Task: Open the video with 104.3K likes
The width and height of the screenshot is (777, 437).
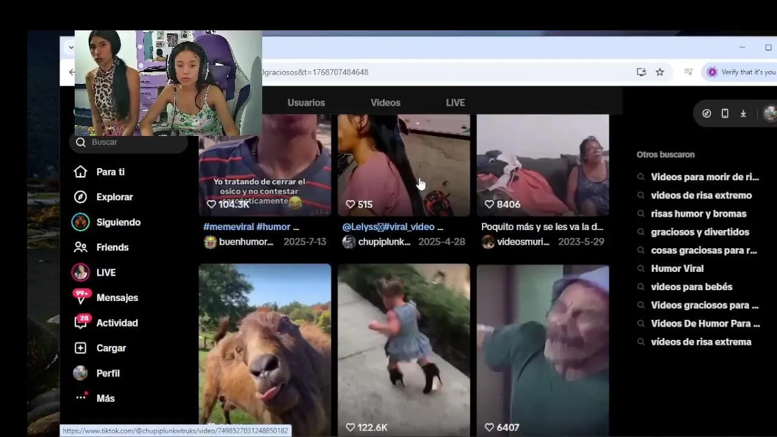Action: click(265, 165)
